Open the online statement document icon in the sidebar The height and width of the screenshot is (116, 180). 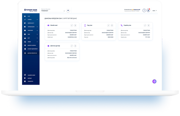tap(25, 49)
